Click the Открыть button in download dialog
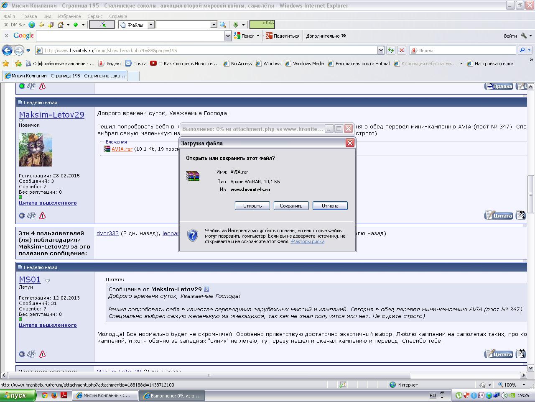 pyautogui.click(x=252, y=206)
